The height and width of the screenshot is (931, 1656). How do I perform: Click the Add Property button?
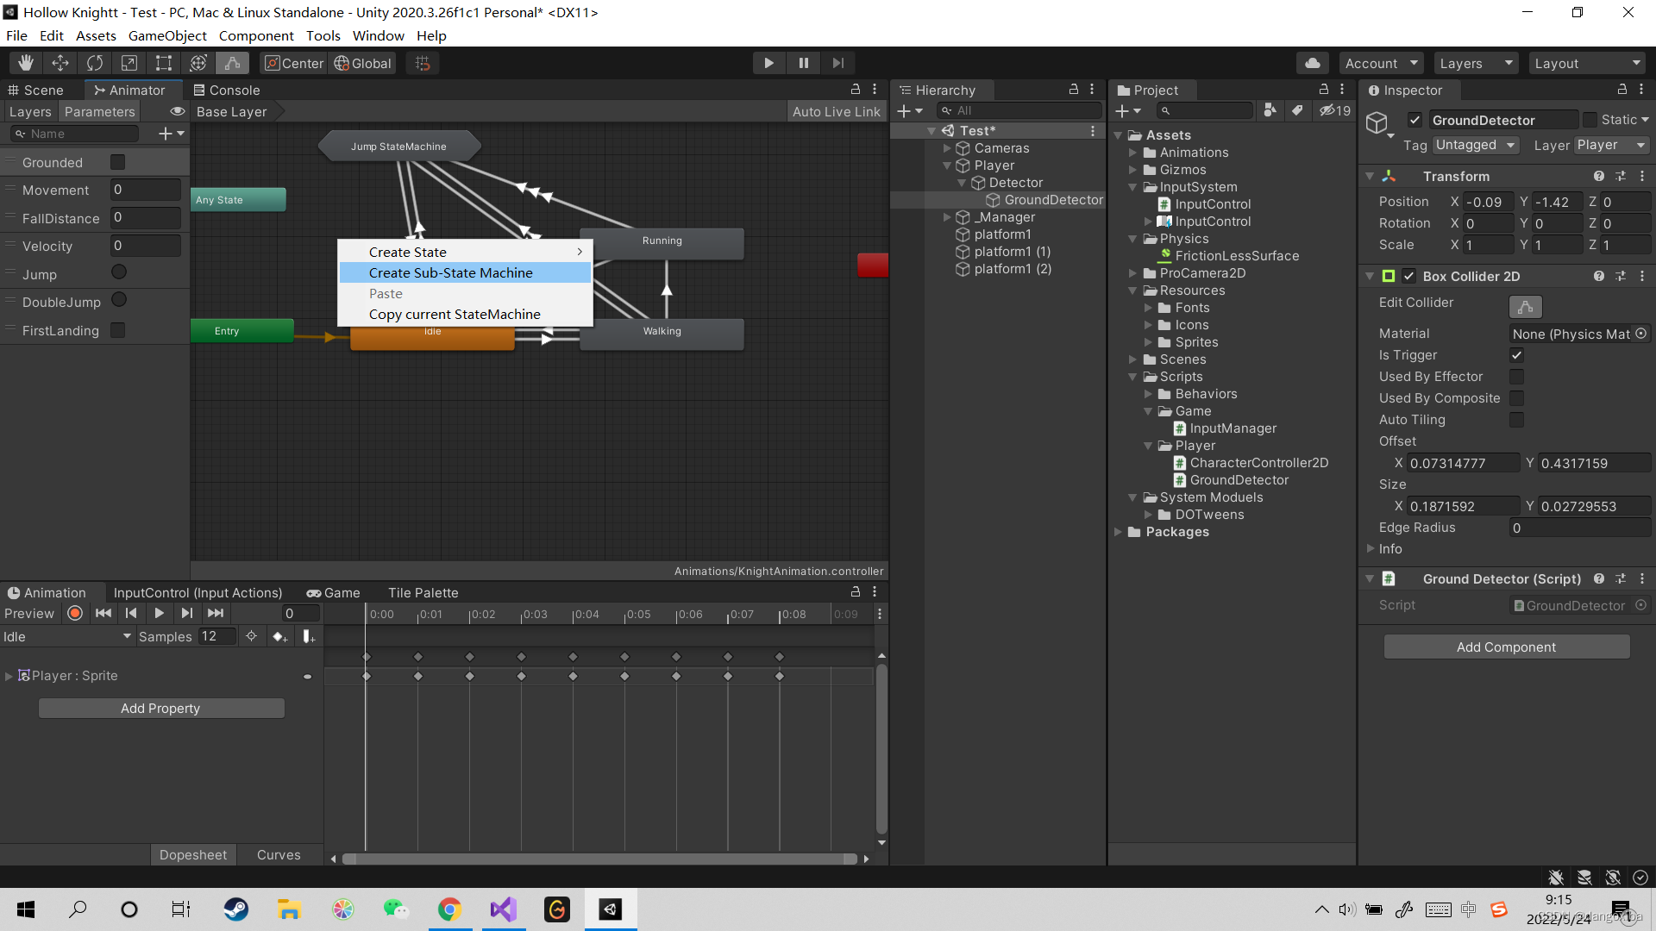pos(160,709)
